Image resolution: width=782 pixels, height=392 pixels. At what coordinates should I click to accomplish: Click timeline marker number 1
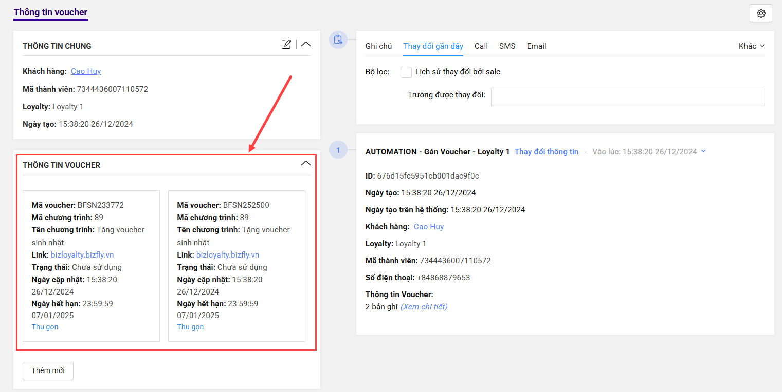pos(338,150)
